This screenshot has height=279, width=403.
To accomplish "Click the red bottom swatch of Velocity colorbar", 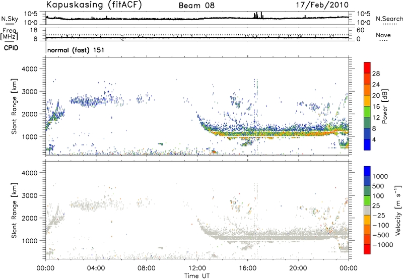I will tap(367, 249).
